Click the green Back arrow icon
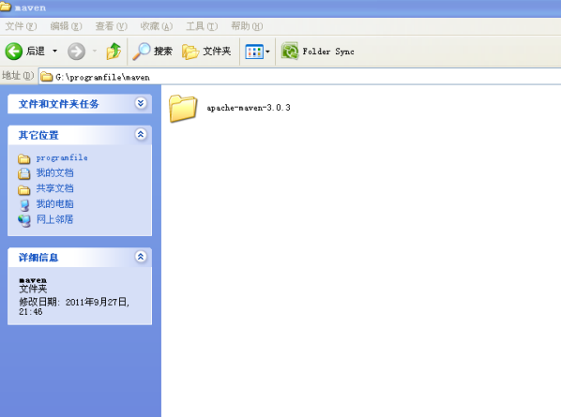561x417 pixels. click(x=13, y=52)
